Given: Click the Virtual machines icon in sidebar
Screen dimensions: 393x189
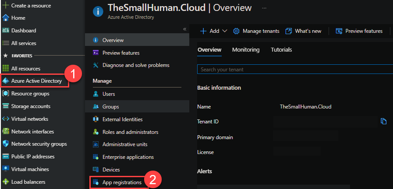Looking at the screenshot, I should (x=6, y=169).
